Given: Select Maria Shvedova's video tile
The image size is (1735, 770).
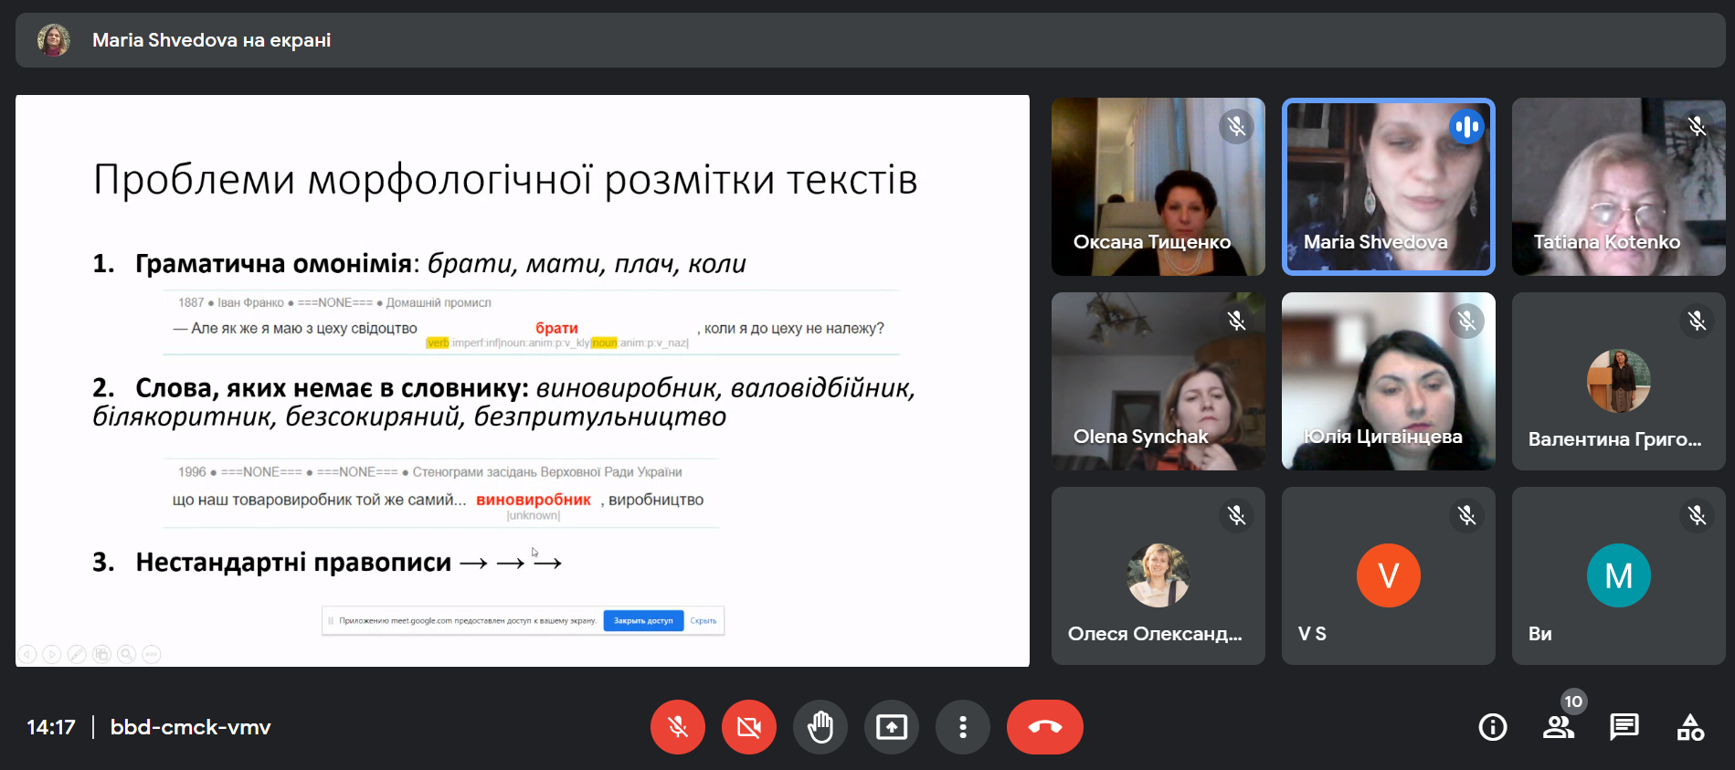Looking at the screenshot, I should coord(1388,186).
